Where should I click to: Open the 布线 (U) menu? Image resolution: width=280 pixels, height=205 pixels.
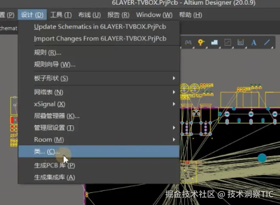(90, 15)
